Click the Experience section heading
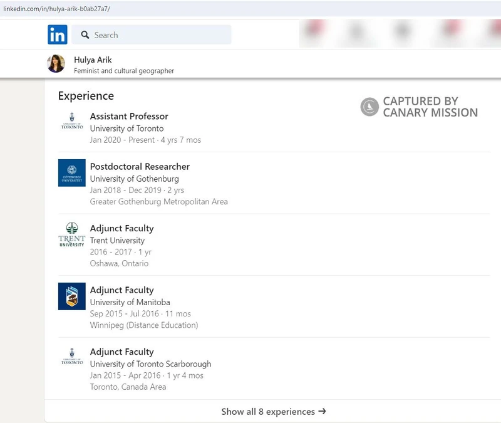The width and height of the screenshot is (501, 423). coord(86,96)
